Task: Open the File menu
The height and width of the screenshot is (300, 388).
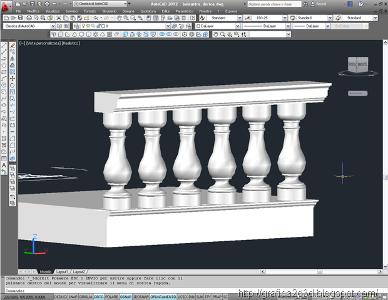Action: 19,11
